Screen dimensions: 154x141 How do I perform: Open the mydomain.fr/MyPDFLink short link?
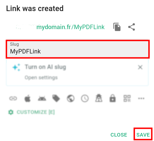point(70,27)
